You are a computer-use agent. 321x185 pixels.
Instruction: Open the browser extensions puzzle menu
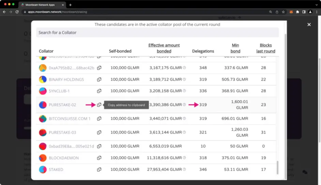[297, 12]
